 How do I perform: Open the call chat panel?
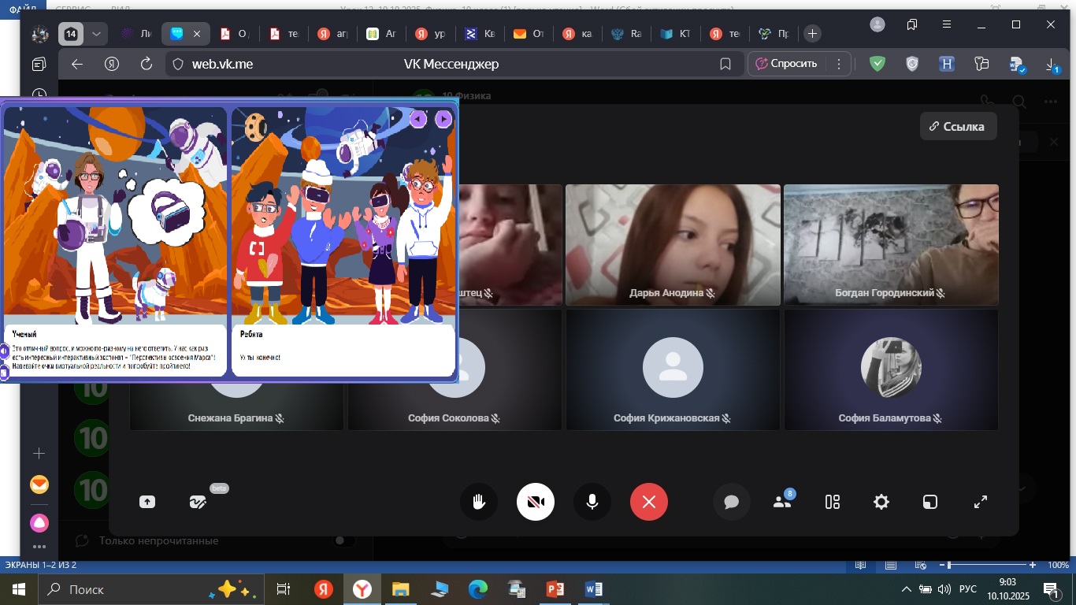click(732, 502)
